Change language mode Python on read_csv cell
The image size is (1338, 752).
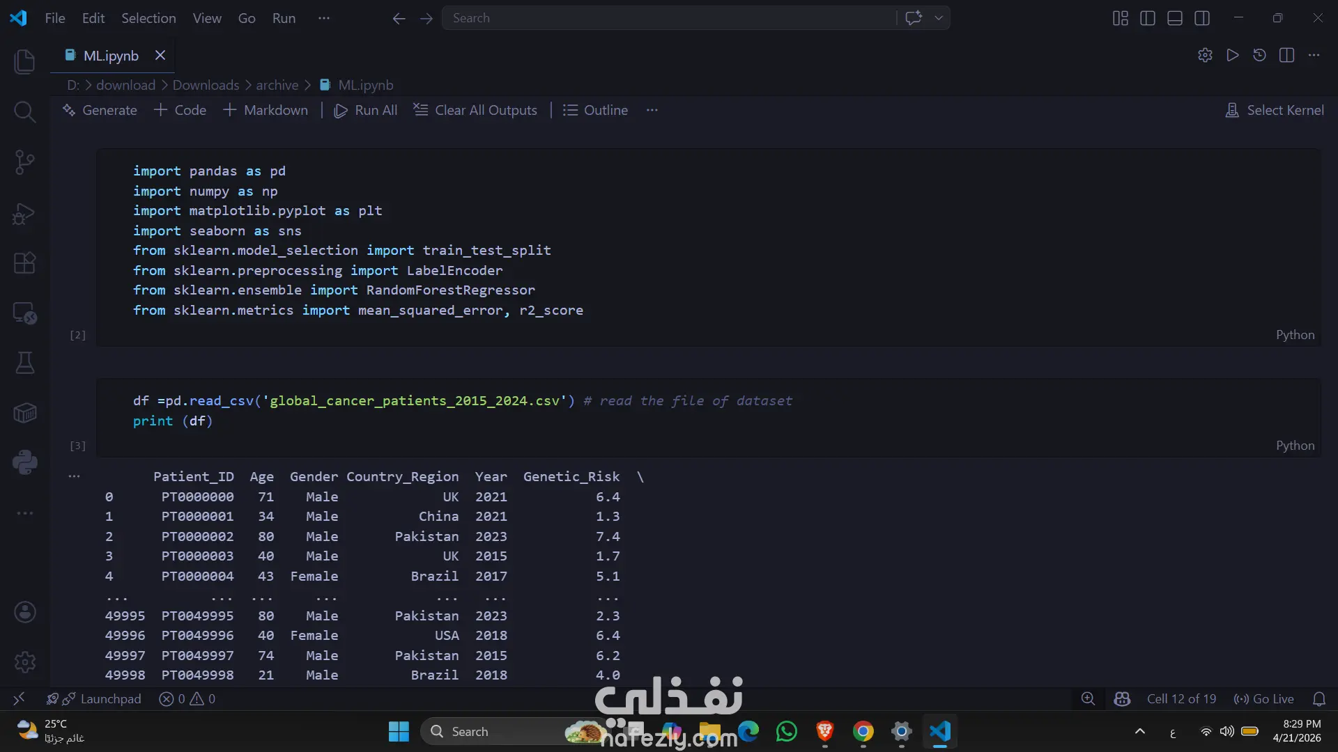pyautogui.click(x=1295, y=446)
